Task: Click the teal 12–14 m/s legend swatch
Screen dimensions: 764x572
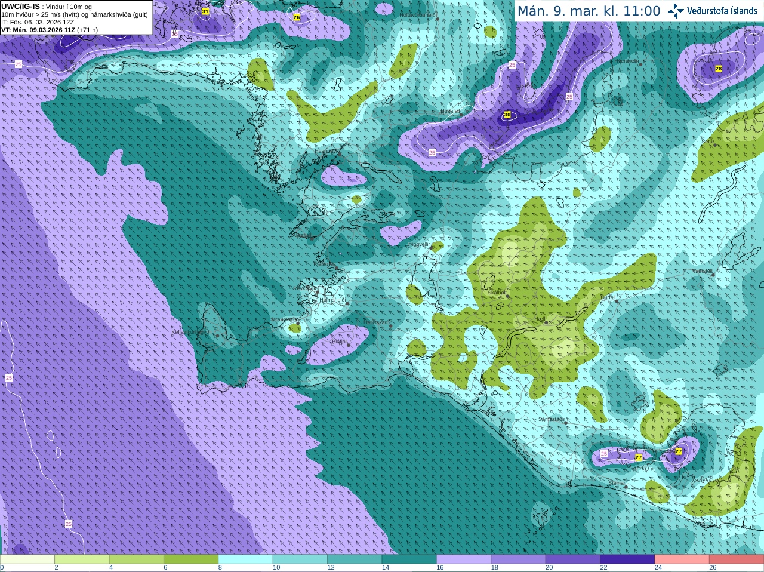Action: point(355,559)
